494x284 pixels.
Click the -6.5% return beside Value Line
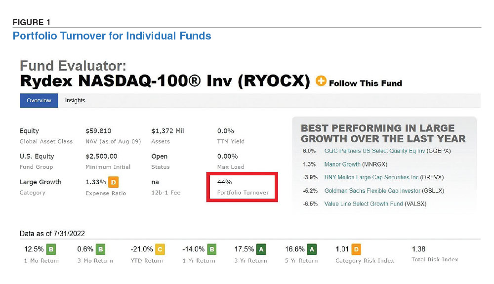pyautogui.click(x=310, y=203)
